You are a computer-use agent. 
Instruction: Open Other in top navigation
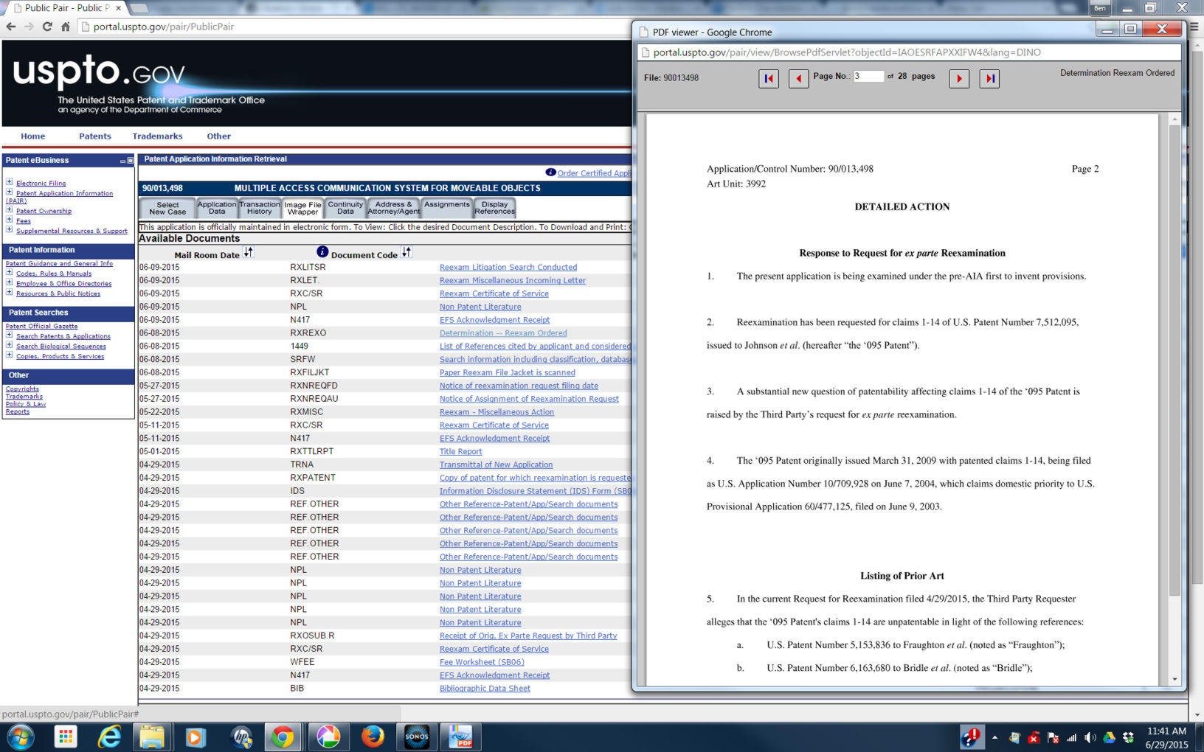[218, 136]
